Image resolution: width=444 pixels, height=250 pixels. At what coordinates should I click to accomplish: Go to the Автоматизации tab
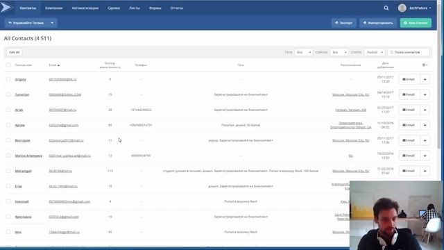[85, 8]
